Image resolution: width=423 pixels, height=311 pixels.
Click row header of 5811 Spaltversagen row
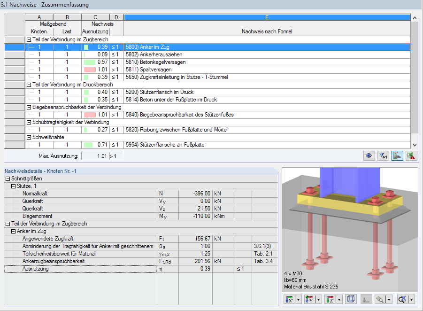(x=15, y=70)
